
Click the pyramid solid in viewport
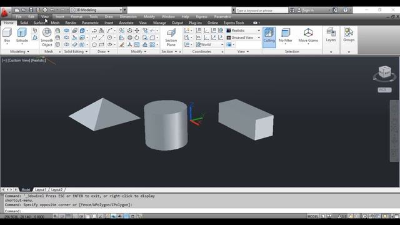[104, 114]
